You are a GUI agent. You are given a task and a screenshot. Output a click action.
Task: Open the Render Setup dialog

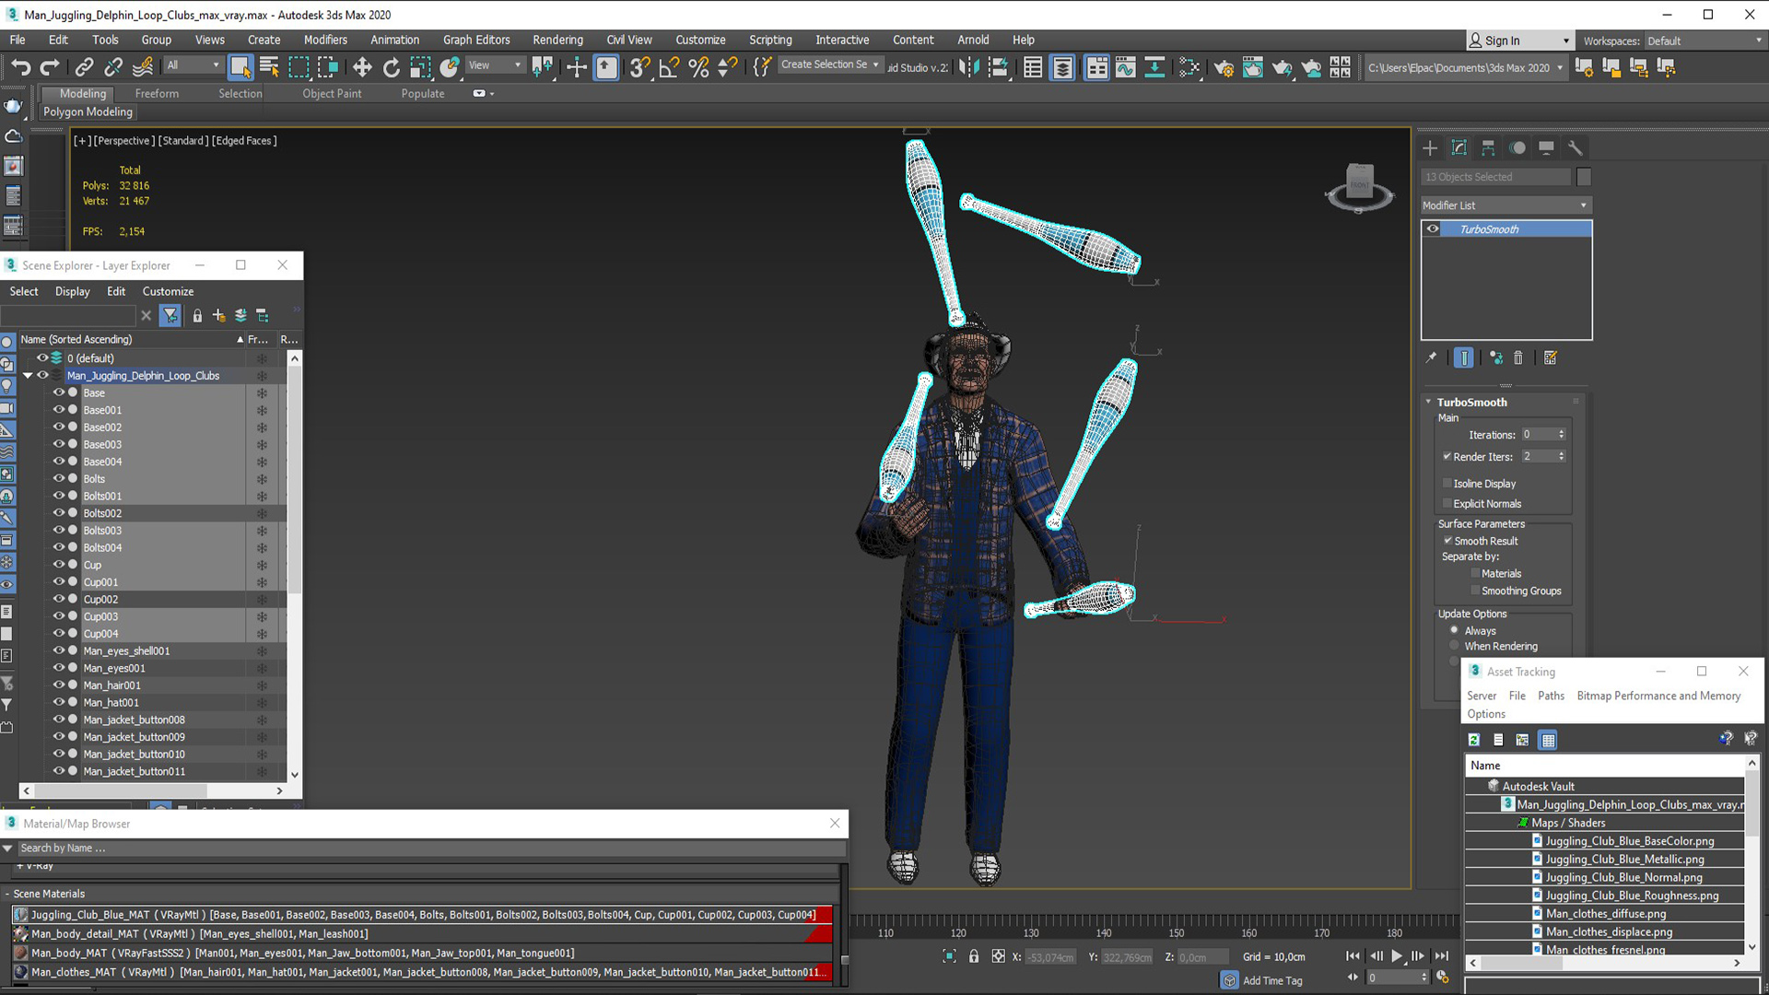pos(1224,66)
